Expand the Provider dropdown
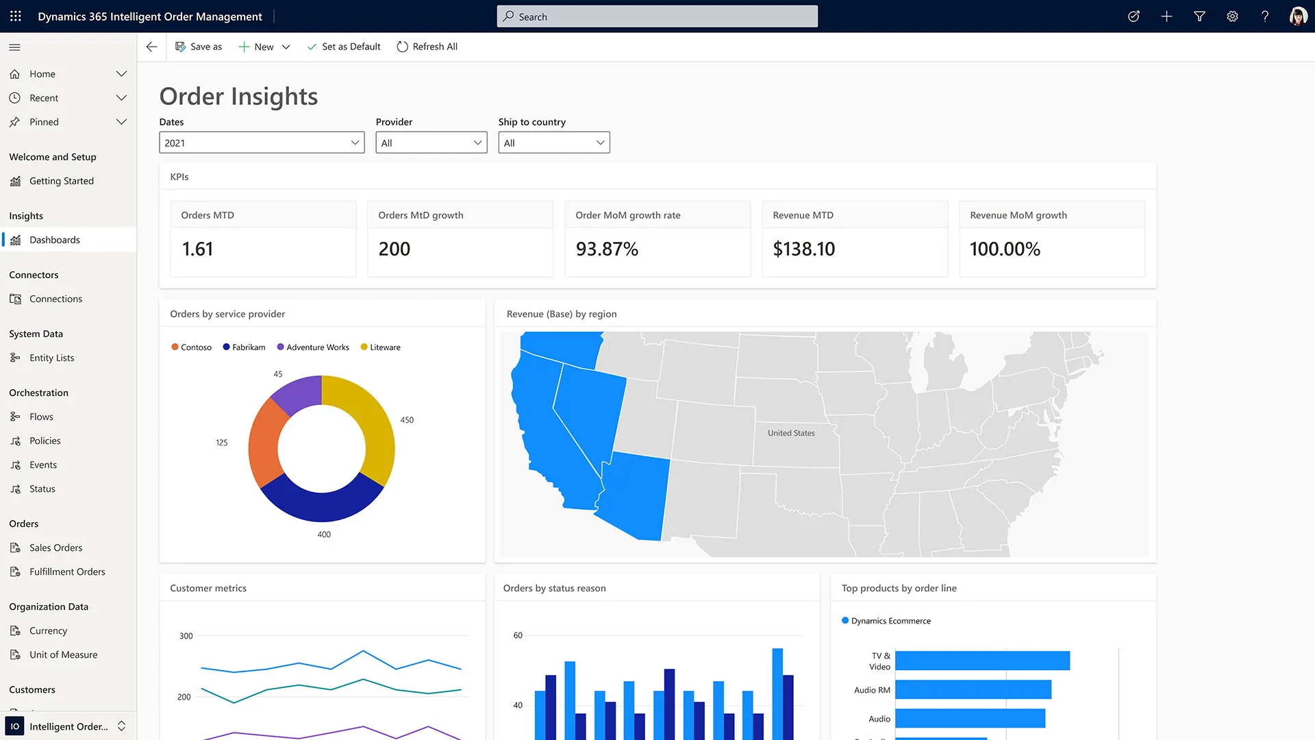 pyautogui.click(x=431, y=143)
